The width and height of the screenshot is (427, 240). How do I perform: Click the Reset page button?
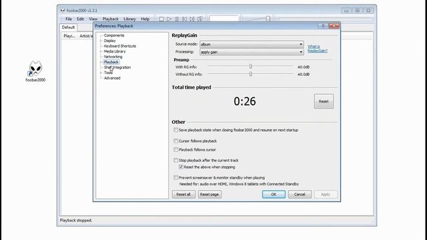point(209,194)
